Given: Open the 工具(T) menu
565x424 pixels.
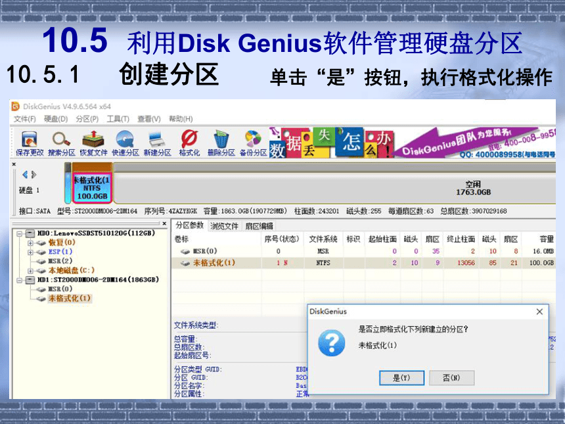Looking at the screenshot, I should tap(118, 119).
